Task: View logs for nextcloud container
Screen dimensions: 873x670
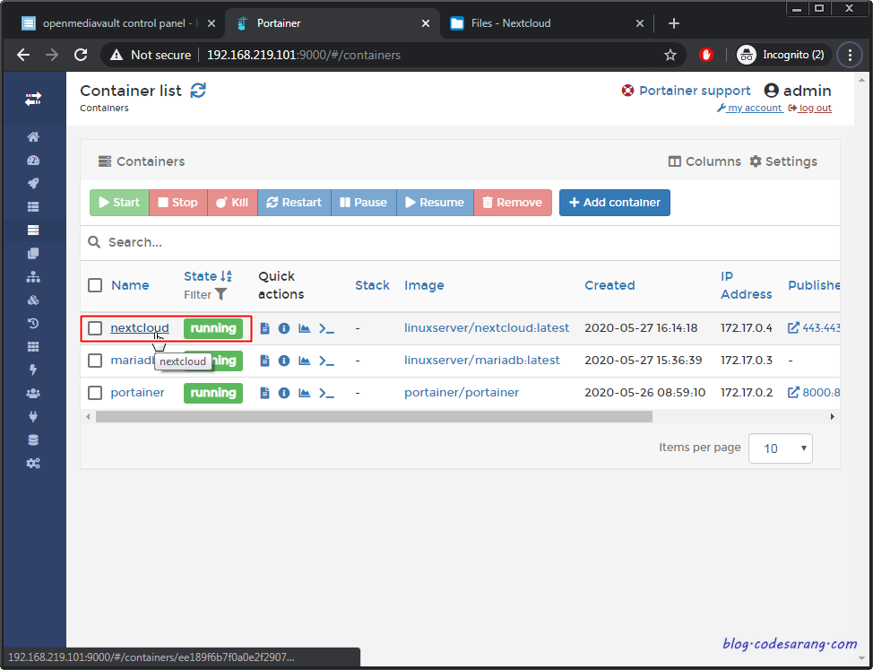Action: pos(265,328)
